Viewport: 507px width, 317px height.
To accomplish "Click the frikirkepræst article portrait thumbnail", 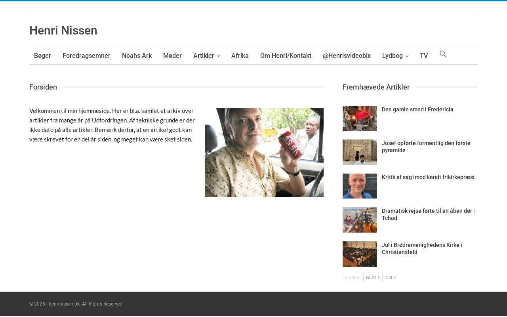I will coord(360,186).
